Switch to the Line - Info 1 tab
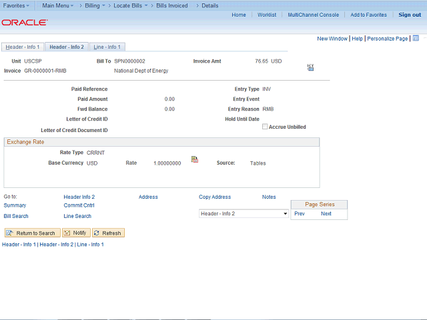Screen dimensions: 427x320 [107, 47]
